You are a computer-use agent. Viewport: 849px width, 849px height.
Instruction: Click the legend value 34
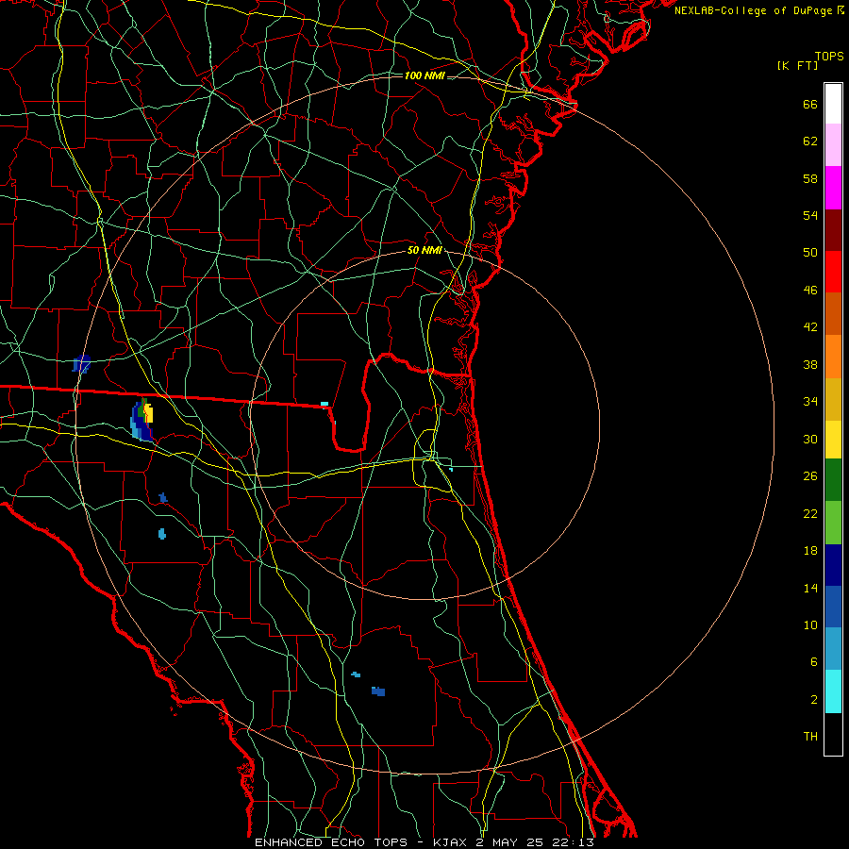(810, 401)
